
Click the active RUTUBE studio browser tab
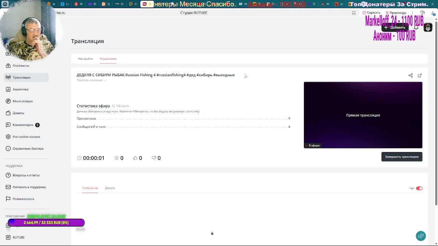tap(147, 4)
